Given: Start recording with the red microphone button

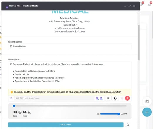Looking at the screenshot, I should click(127, 98).
